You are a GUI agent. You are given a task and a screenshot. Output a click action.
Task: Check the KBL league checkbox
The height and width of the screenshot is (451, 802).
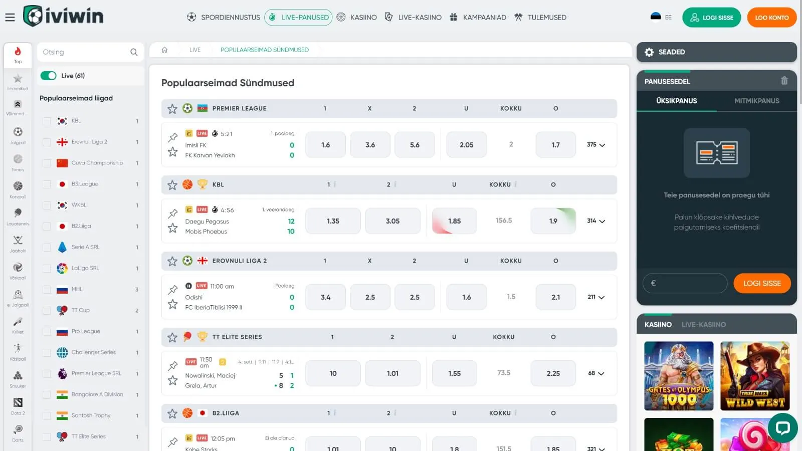coord(47,121)
